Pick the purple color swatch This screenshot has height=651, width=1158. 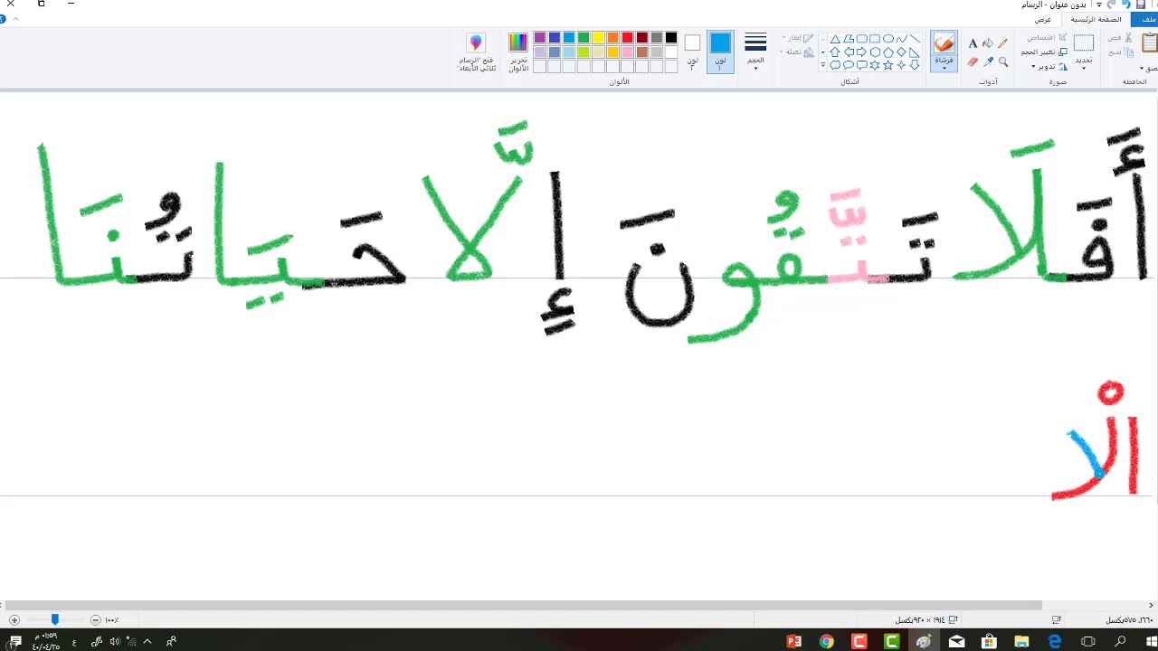pos(540,38)
